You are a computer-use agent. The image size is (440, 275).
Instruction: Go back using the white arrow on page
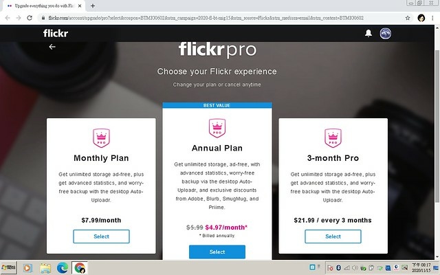click(52, 47)
